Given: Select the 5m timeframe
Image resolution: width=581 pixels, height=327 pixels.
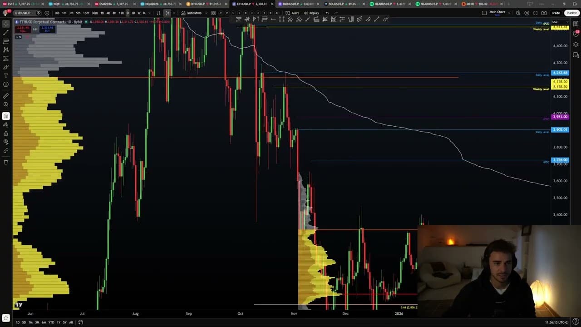Looking at the screenshot, I should [78, 13].
